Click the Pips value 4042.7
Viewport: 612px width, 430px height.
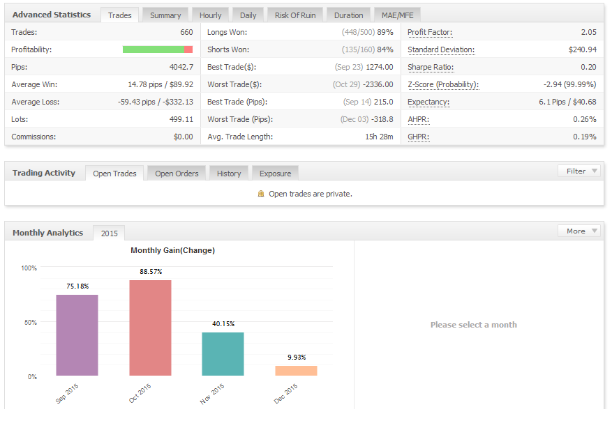click(181, 67)
